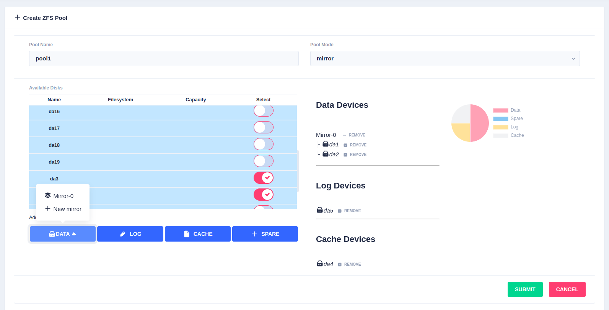609x310 pixels.
Task: Choose New mirror from the popup menu
Action: pos(63,209)
